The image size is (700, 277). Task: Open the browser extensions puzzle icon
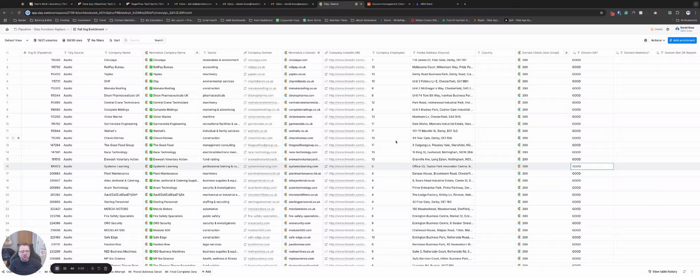[x=677, y=13]
